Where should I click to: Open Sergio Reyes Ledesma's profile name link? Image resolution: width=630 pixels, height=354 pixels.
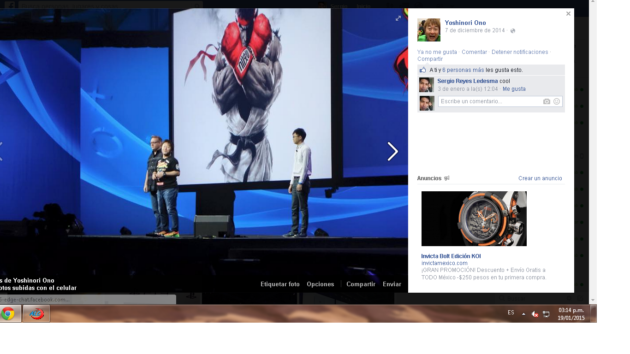(468, 81)
